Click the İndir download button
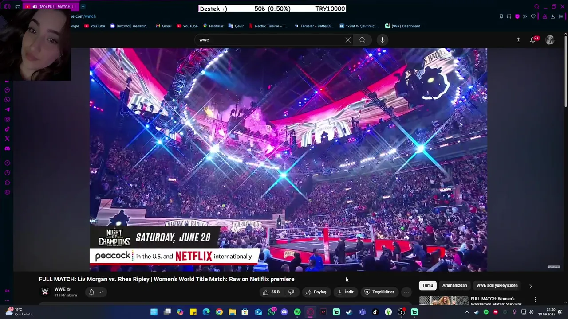 [x=345, y=292]
